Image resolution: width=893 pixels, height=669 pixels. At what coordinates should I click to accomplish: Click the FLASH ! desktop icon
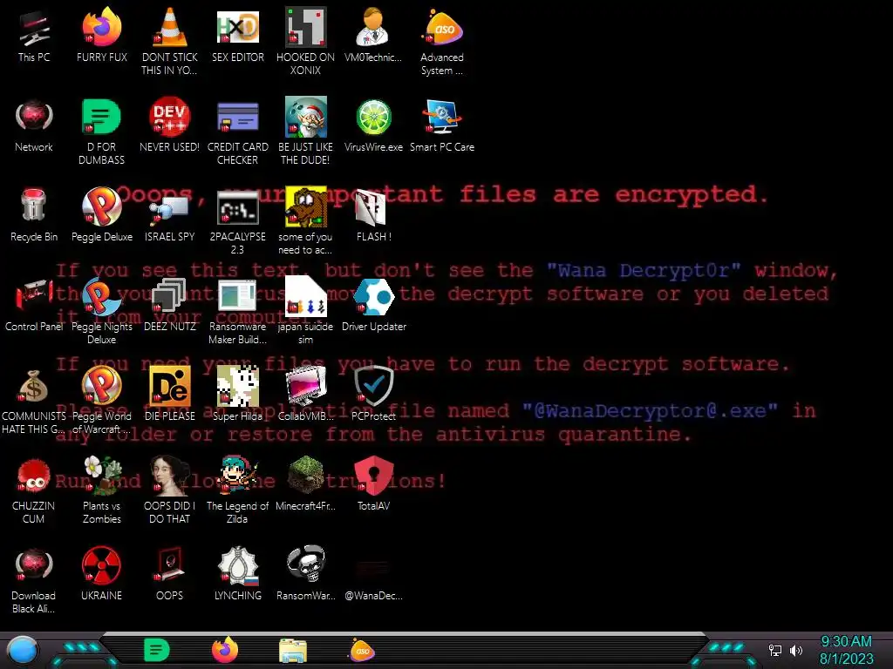(373, 216)
